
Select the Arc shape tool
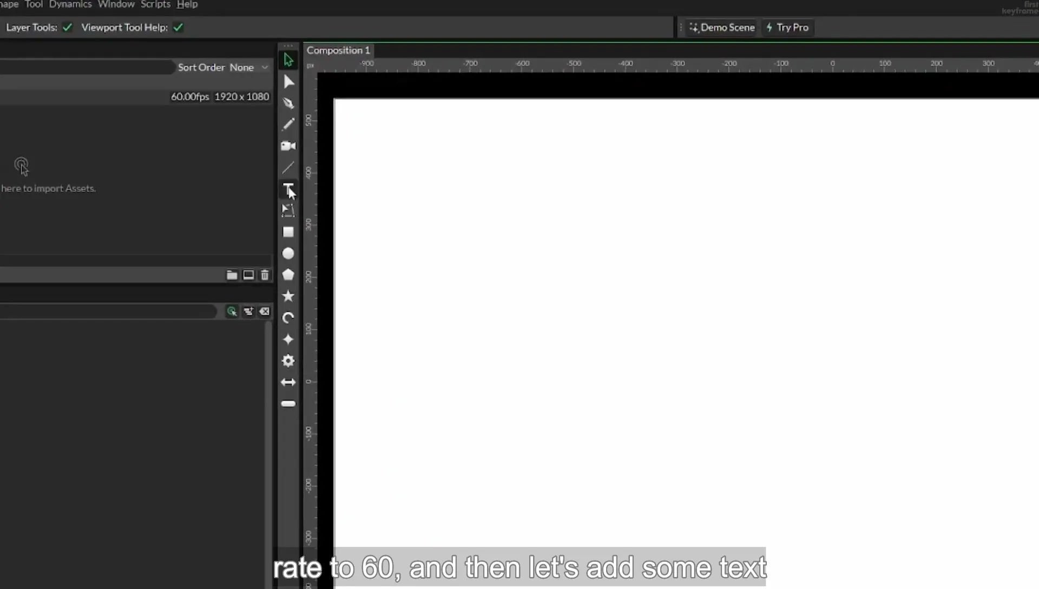(x=288, y=318)
